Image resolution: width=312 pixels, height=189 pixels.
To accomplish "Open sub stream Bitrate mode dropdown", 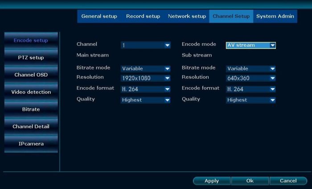I will pos(251,68).
